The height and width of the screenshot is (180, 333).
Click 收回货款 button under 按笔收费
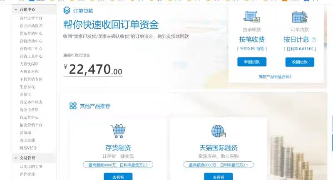[252, 62]
